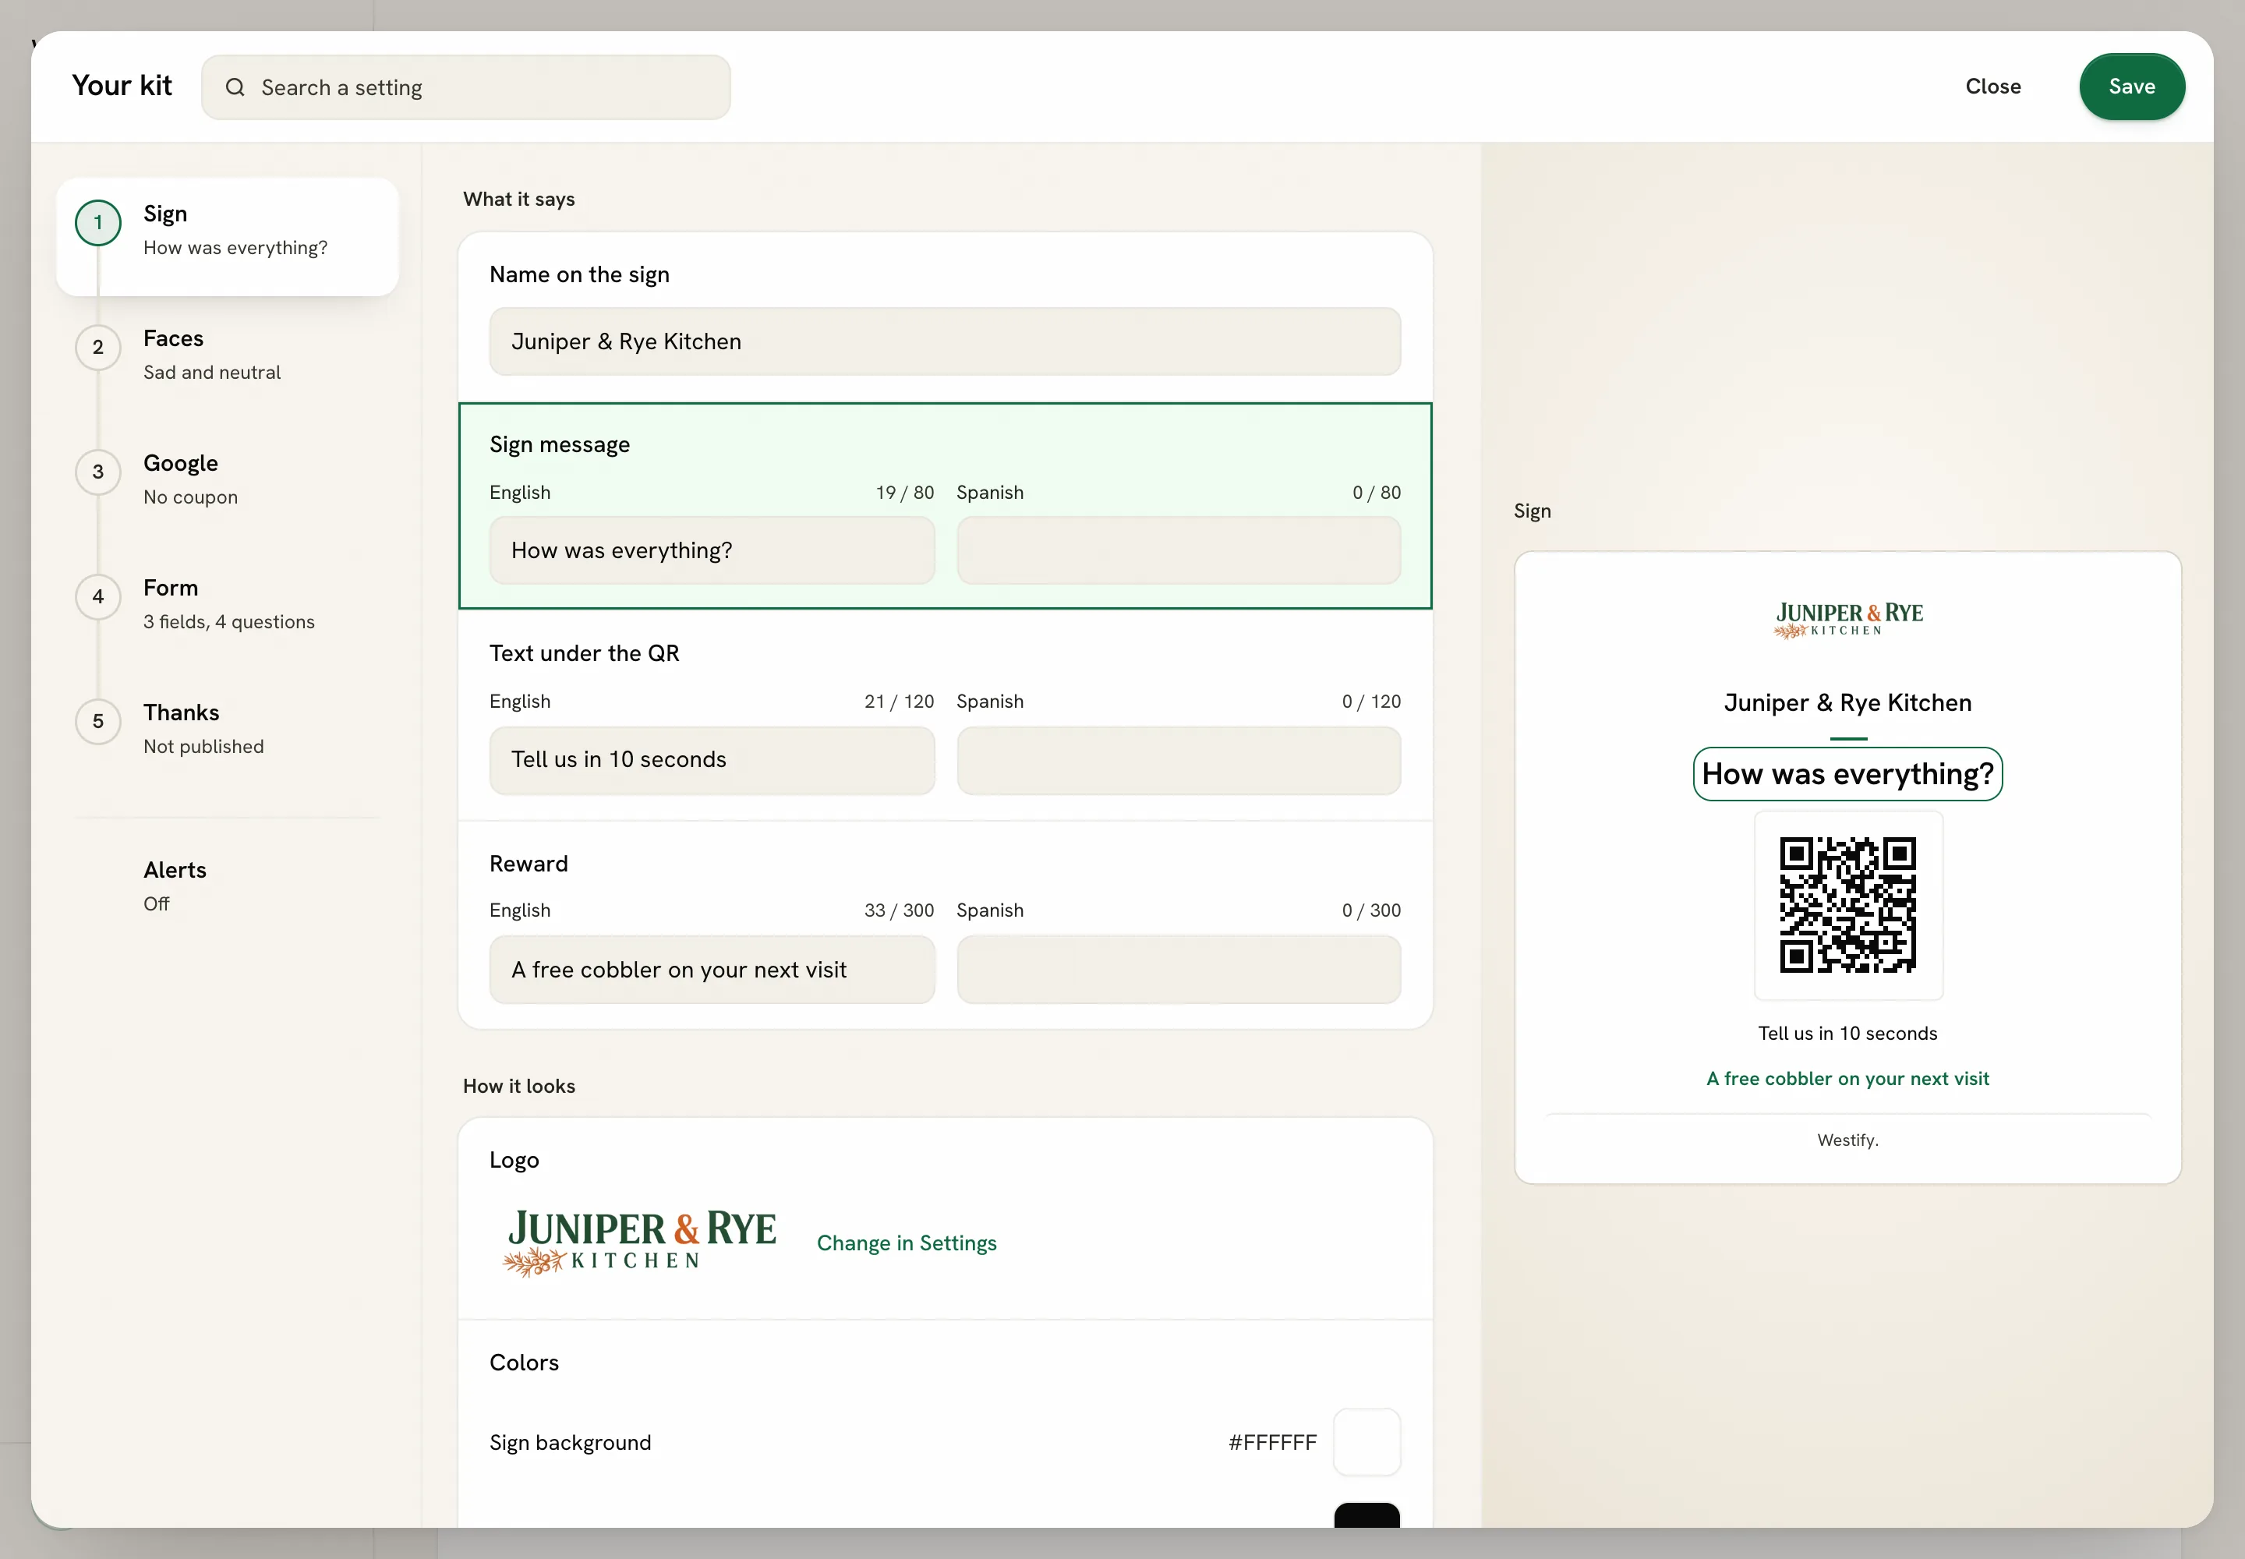The height and width of the screenshot is (1559, 2245).
Task: Save the kit
Action: coord(2132,87)
